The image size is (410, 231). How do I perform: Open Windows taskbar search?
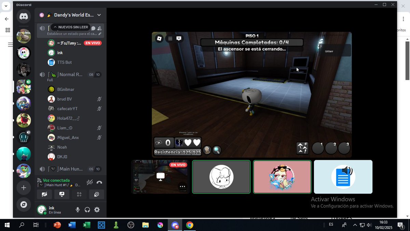pyautogui.click(x=22, y=225)
